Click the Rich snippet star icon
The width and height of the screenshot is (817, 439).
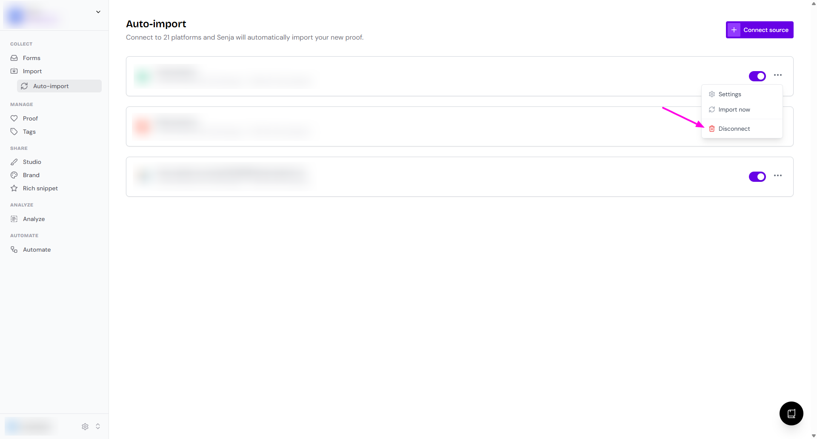[x=14, y=188]
